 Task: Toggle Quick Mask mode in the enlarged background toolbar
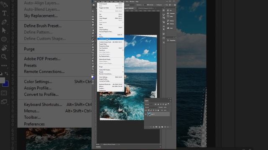coord(4,93)
